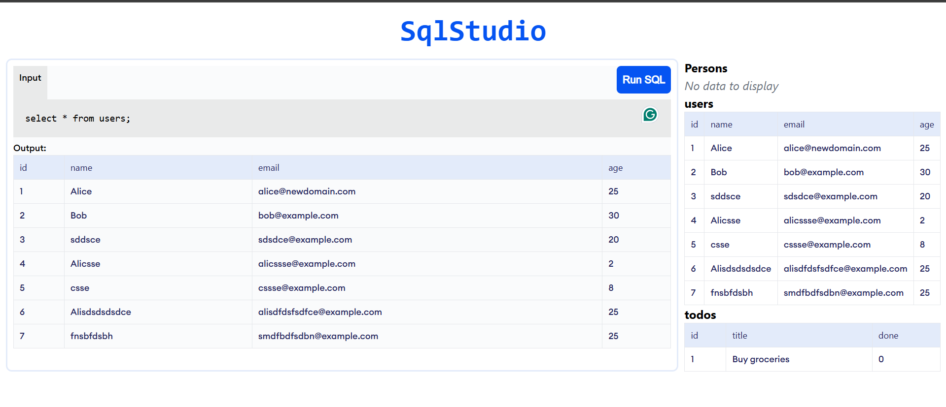Viewport: 946px width, 407px height.
Task: Select alicssse@example.com cell in Output table
Action: pyautogui.click(x=427, y=264)
